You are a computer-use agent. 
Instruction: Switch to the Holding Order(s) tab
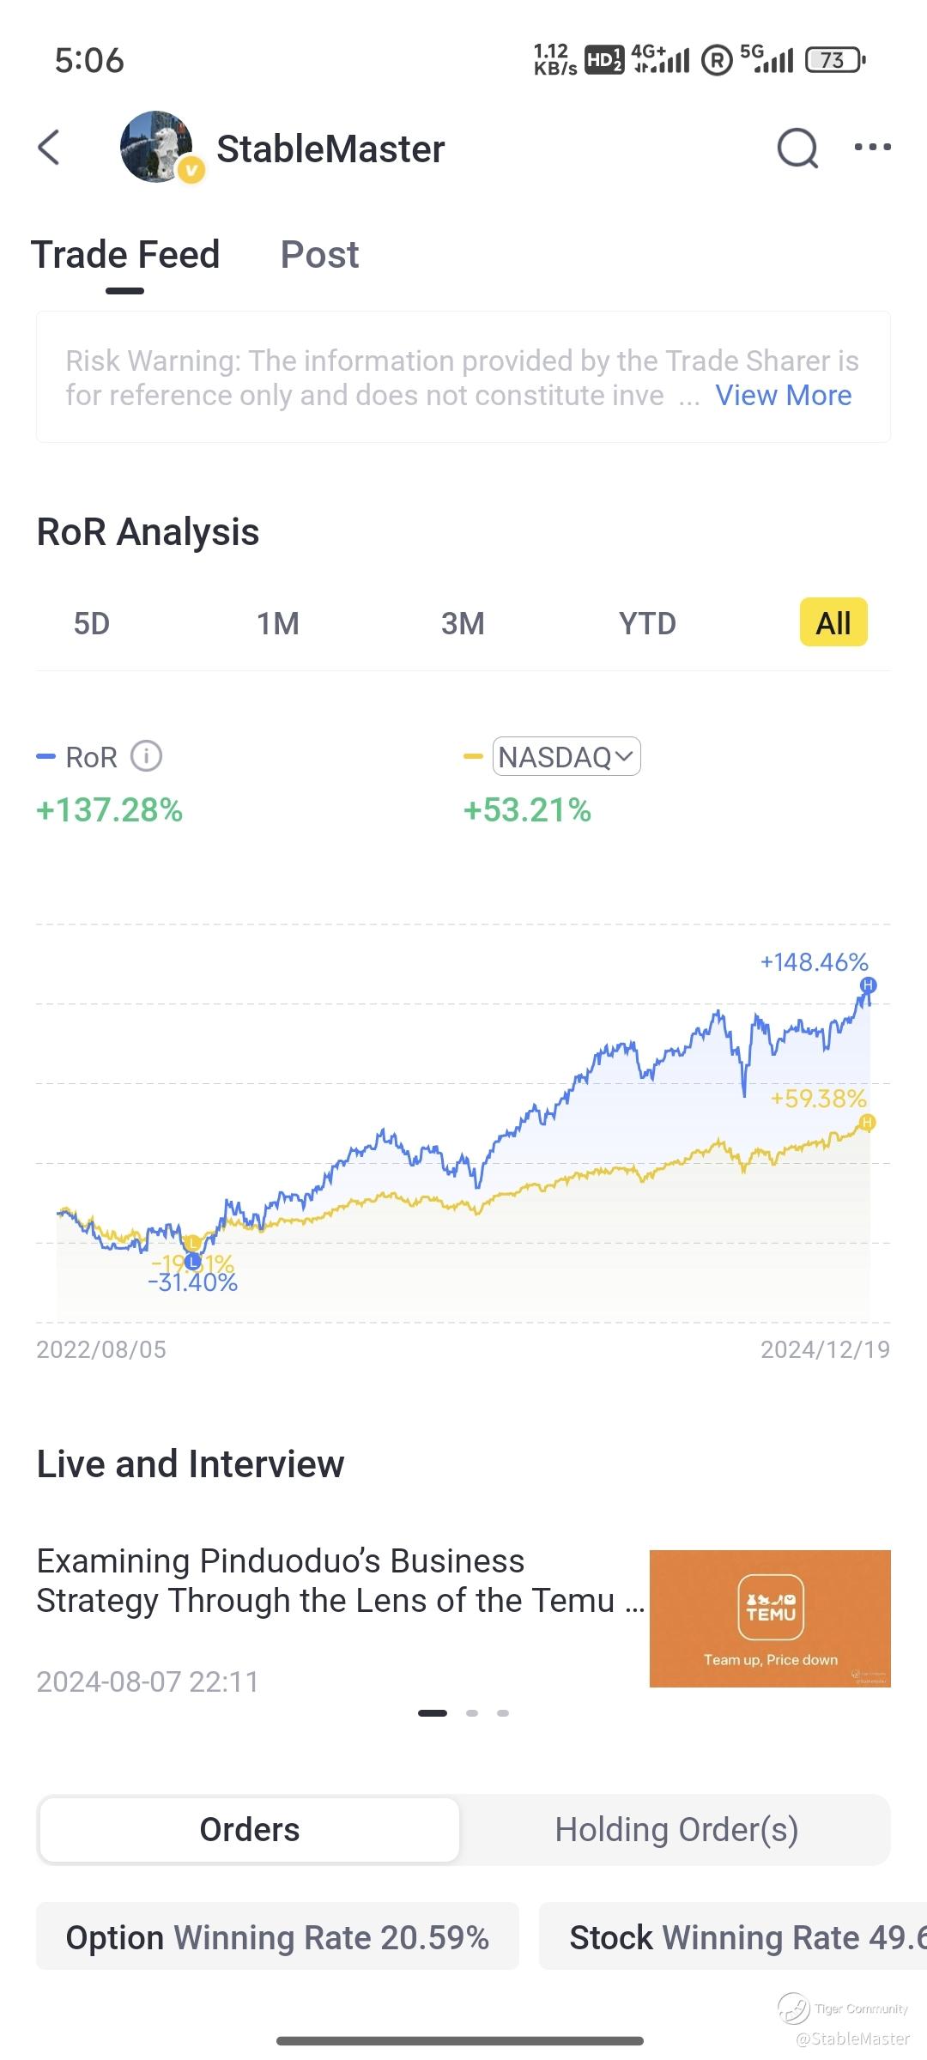[676, 1829]
